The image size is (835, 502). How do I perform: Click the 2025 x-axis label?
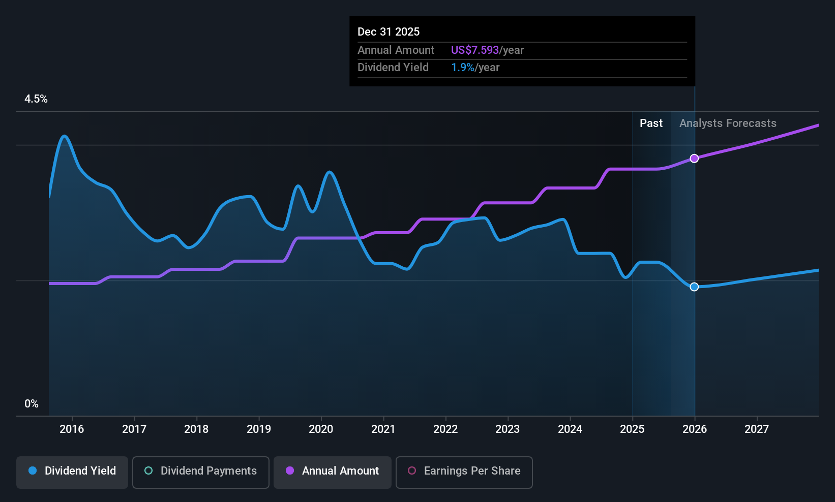632,429
